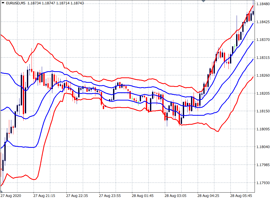Click the 1.18425 price axis label
271x199 pixels.
(263, 22)
